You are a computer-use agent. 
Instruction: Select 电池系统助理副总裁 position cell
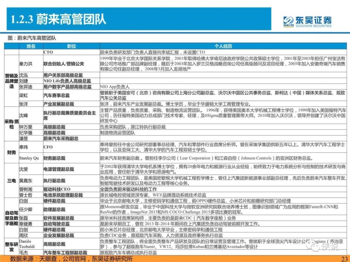(71, 195)
